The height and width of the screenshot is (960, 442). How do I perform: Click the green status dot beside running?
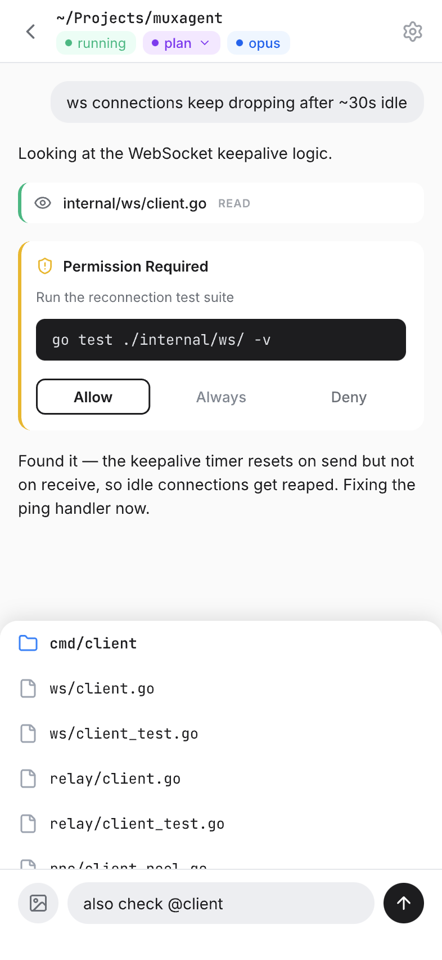pyautogui.click(x=69, y=43)
